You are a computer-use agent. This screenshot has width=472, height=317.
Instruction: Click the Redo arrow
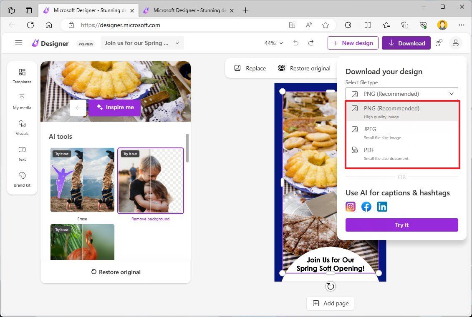pyautogui.click(x=311, y=43)
